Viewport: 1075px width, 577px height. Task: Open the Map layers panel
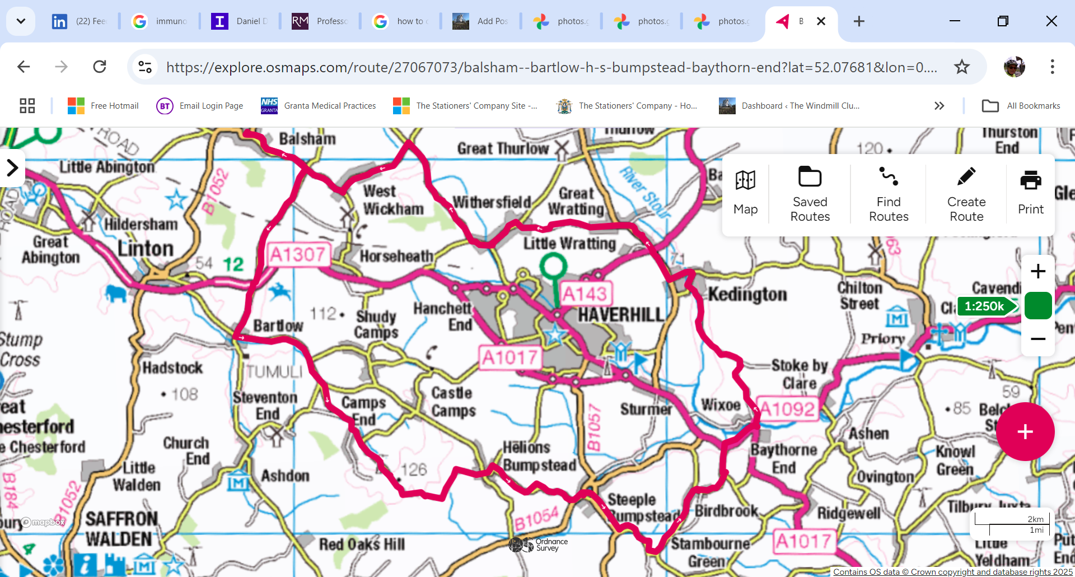point(745,193)
